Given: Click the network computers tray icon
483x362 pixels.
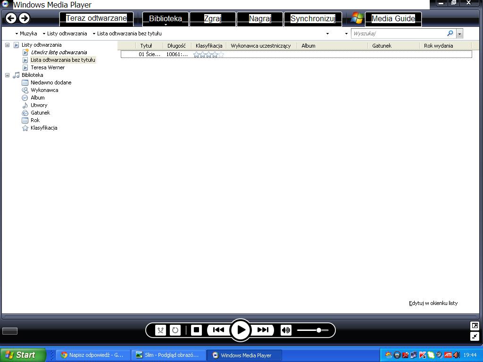Looking at the screenshot, I should [414, 355].
